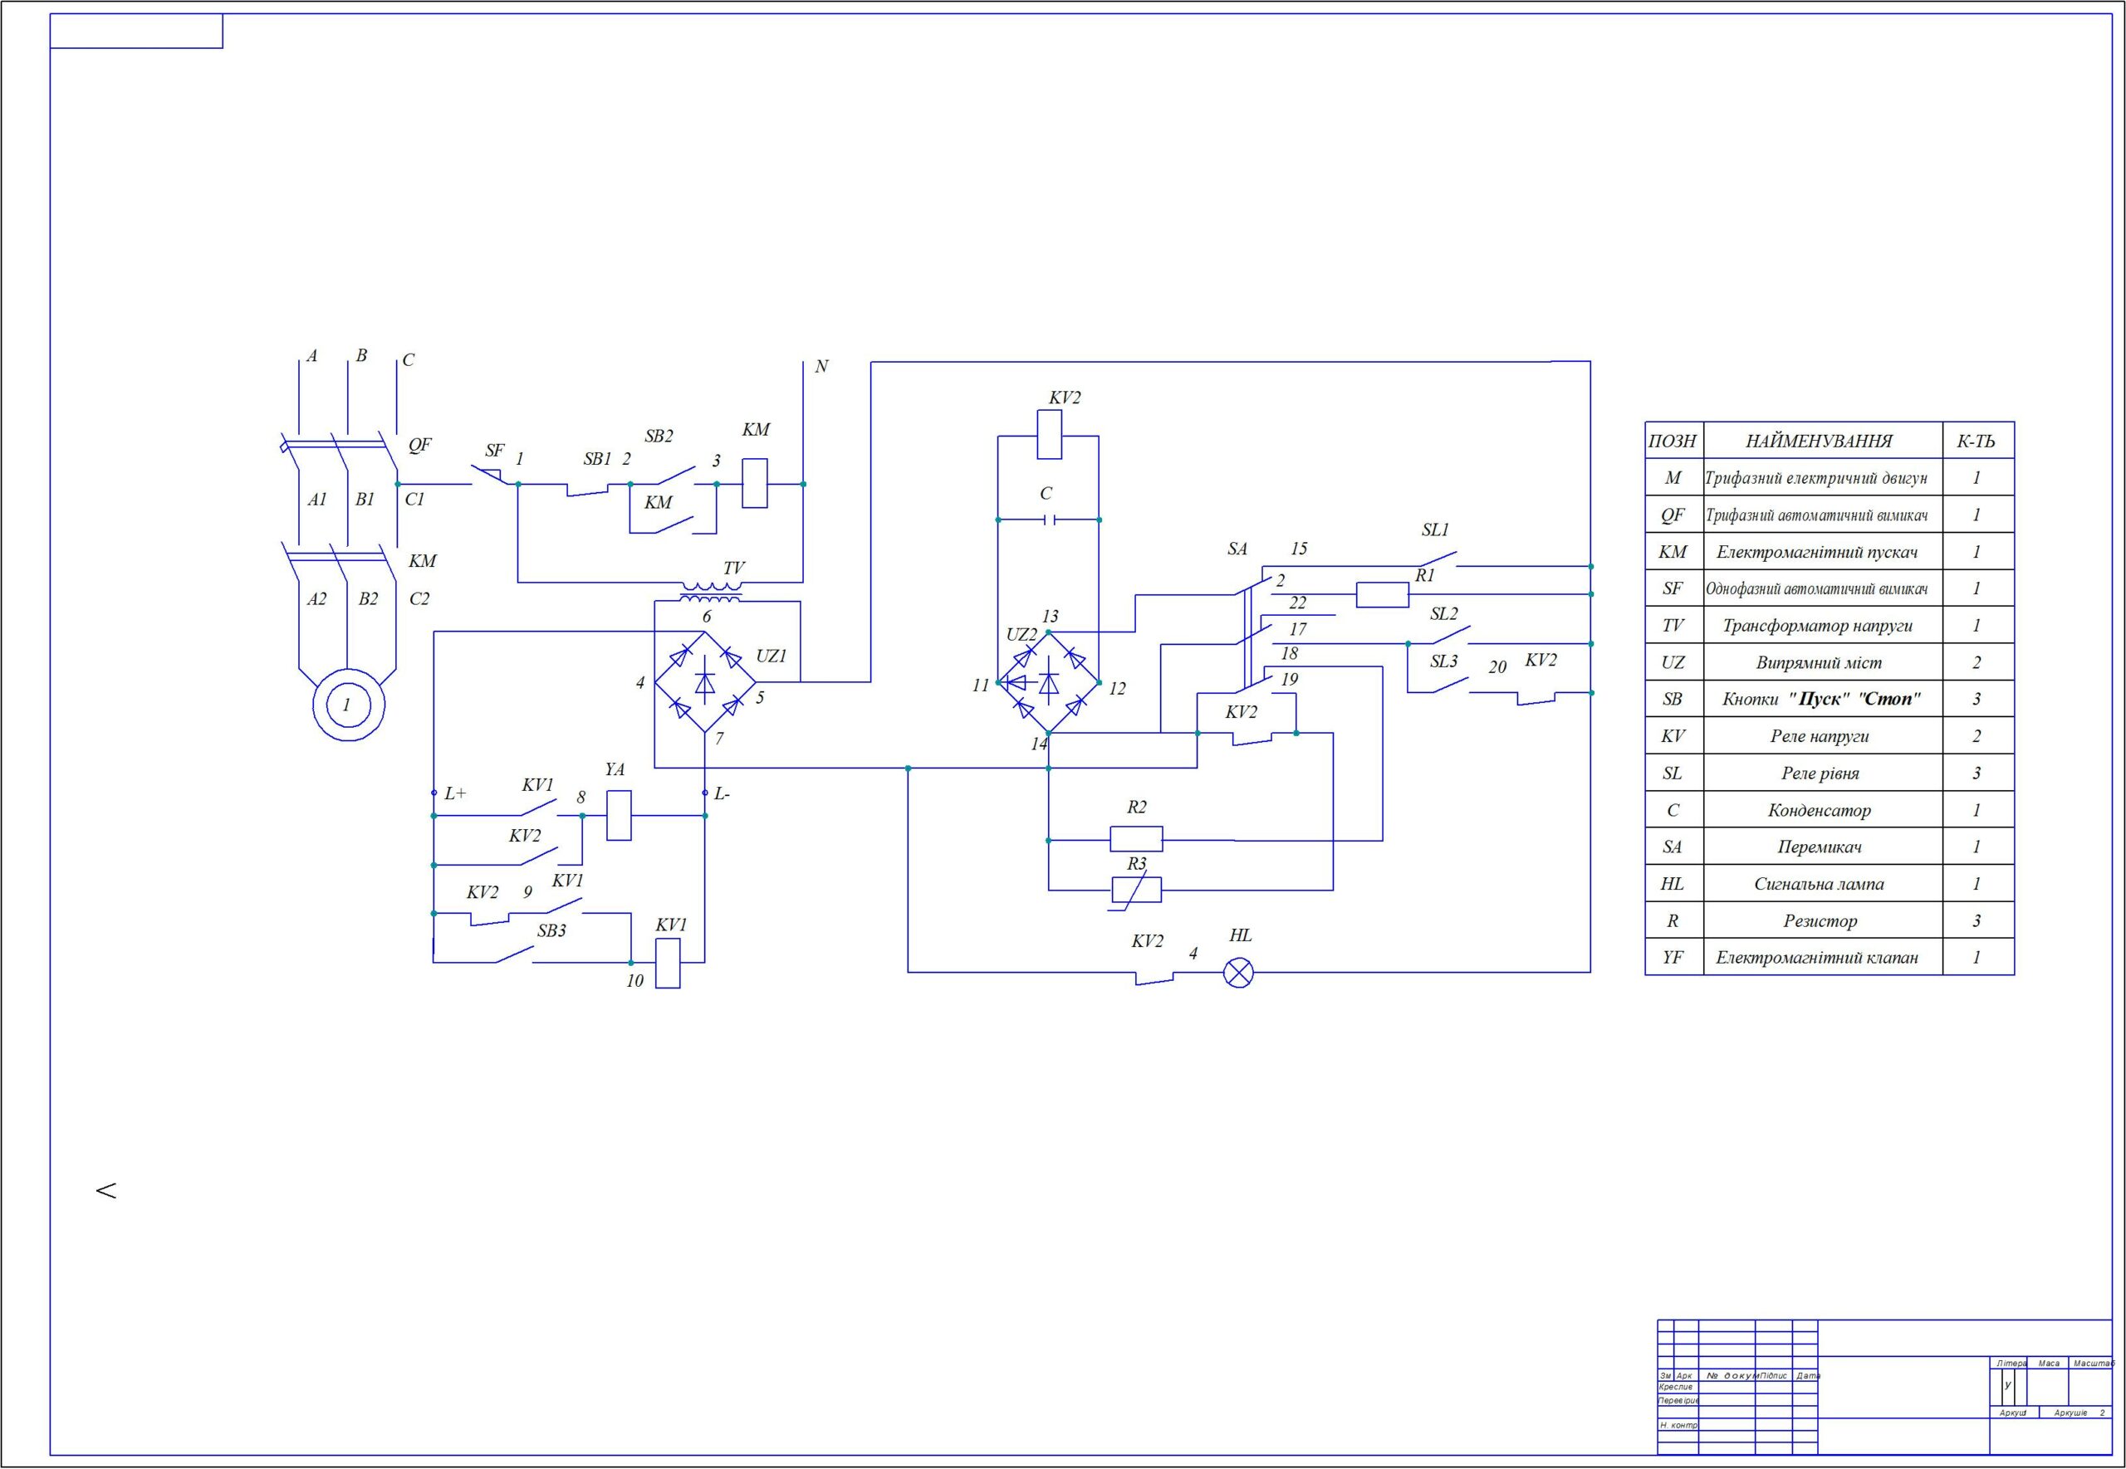The image size is (2126, 1469).
Task: Click 'Конденсатор' table cell
Action: point(1822,810)
